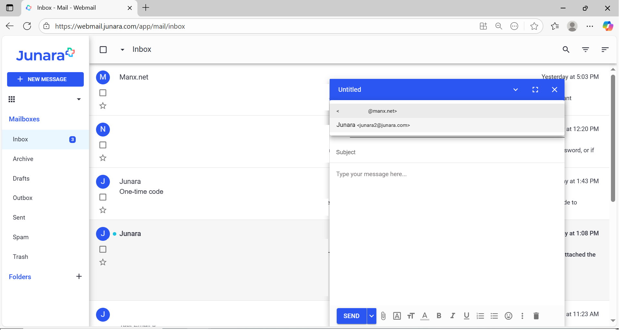This screenshot has width=619, height=330.
Task: Close the Untitled compose window
Action: pos(555,90)
